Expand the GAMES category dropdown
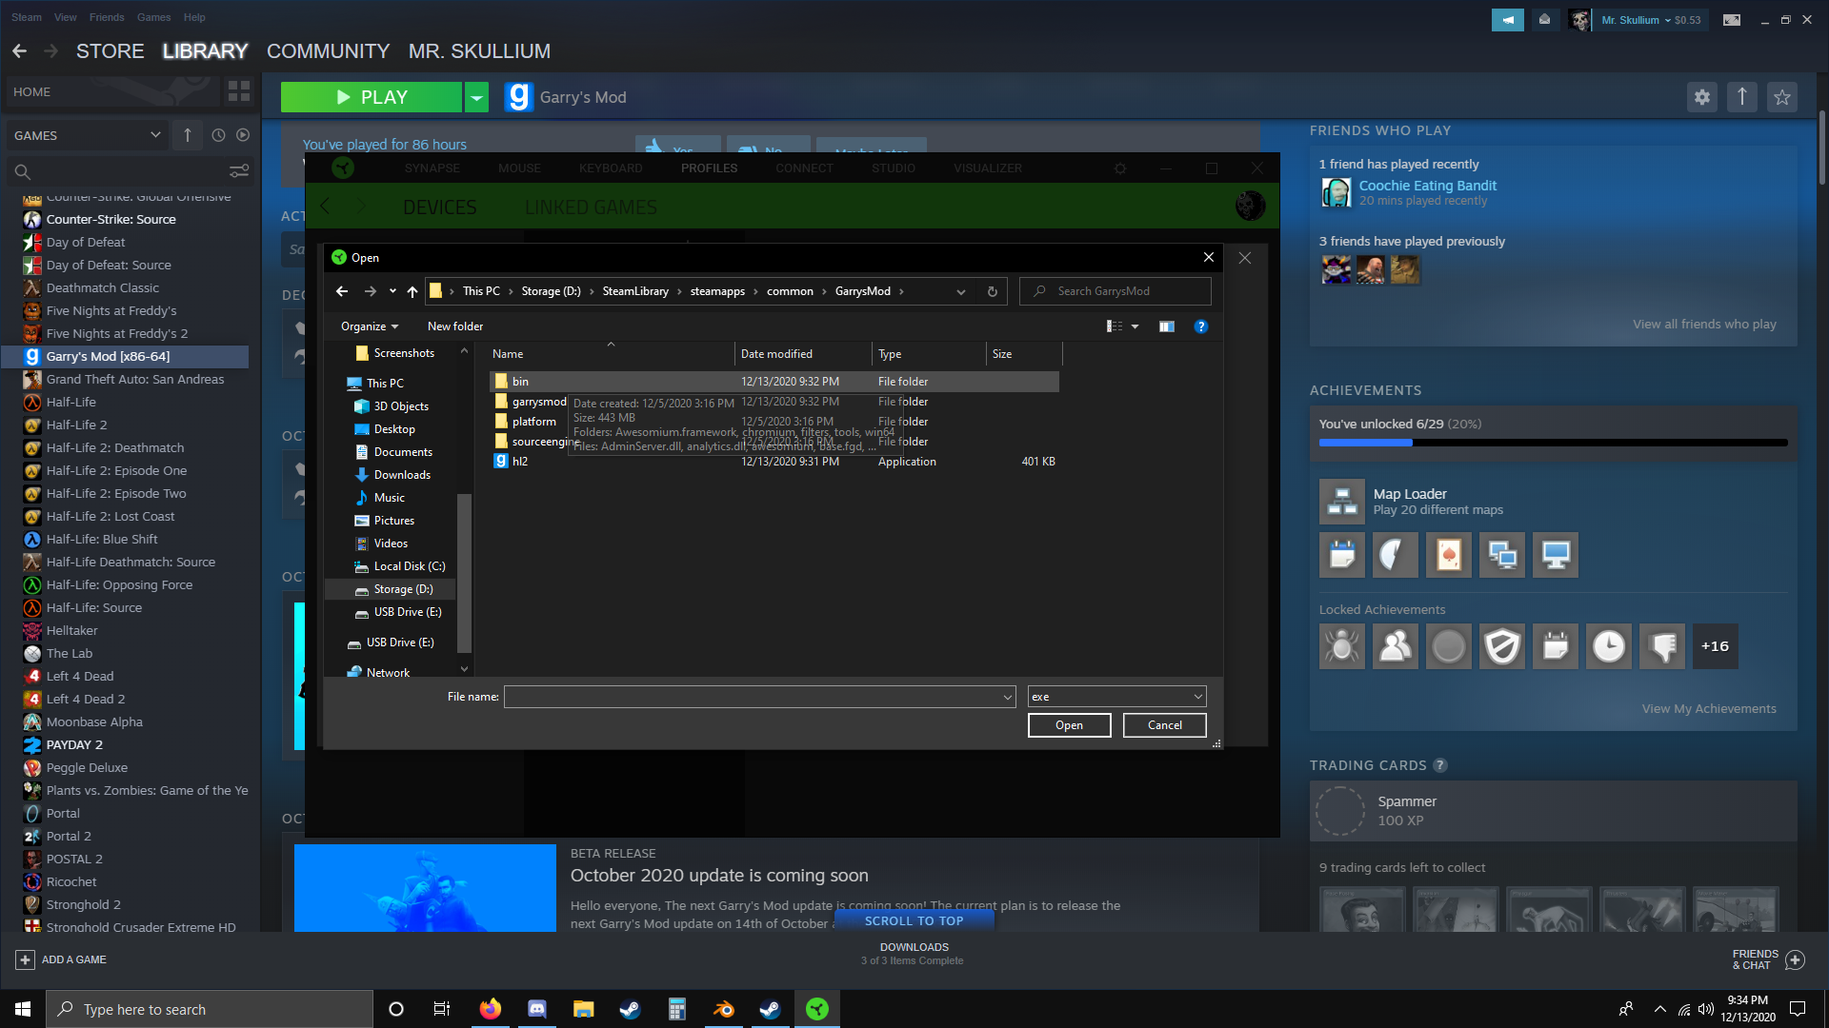Image resolution: width=1829 pixels, height=1028 pixels. [x=155, y=135]
